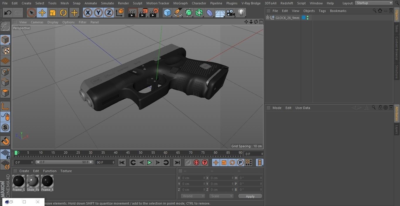Open Edit Render Settings icon

(x=154, y=13)
